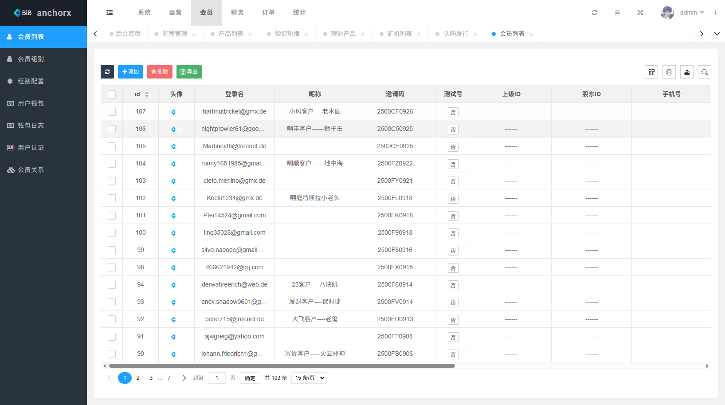Viewport: 725px width, 405px height.
Task: Open the 理财产品 tab
Action: pos(343,34)
